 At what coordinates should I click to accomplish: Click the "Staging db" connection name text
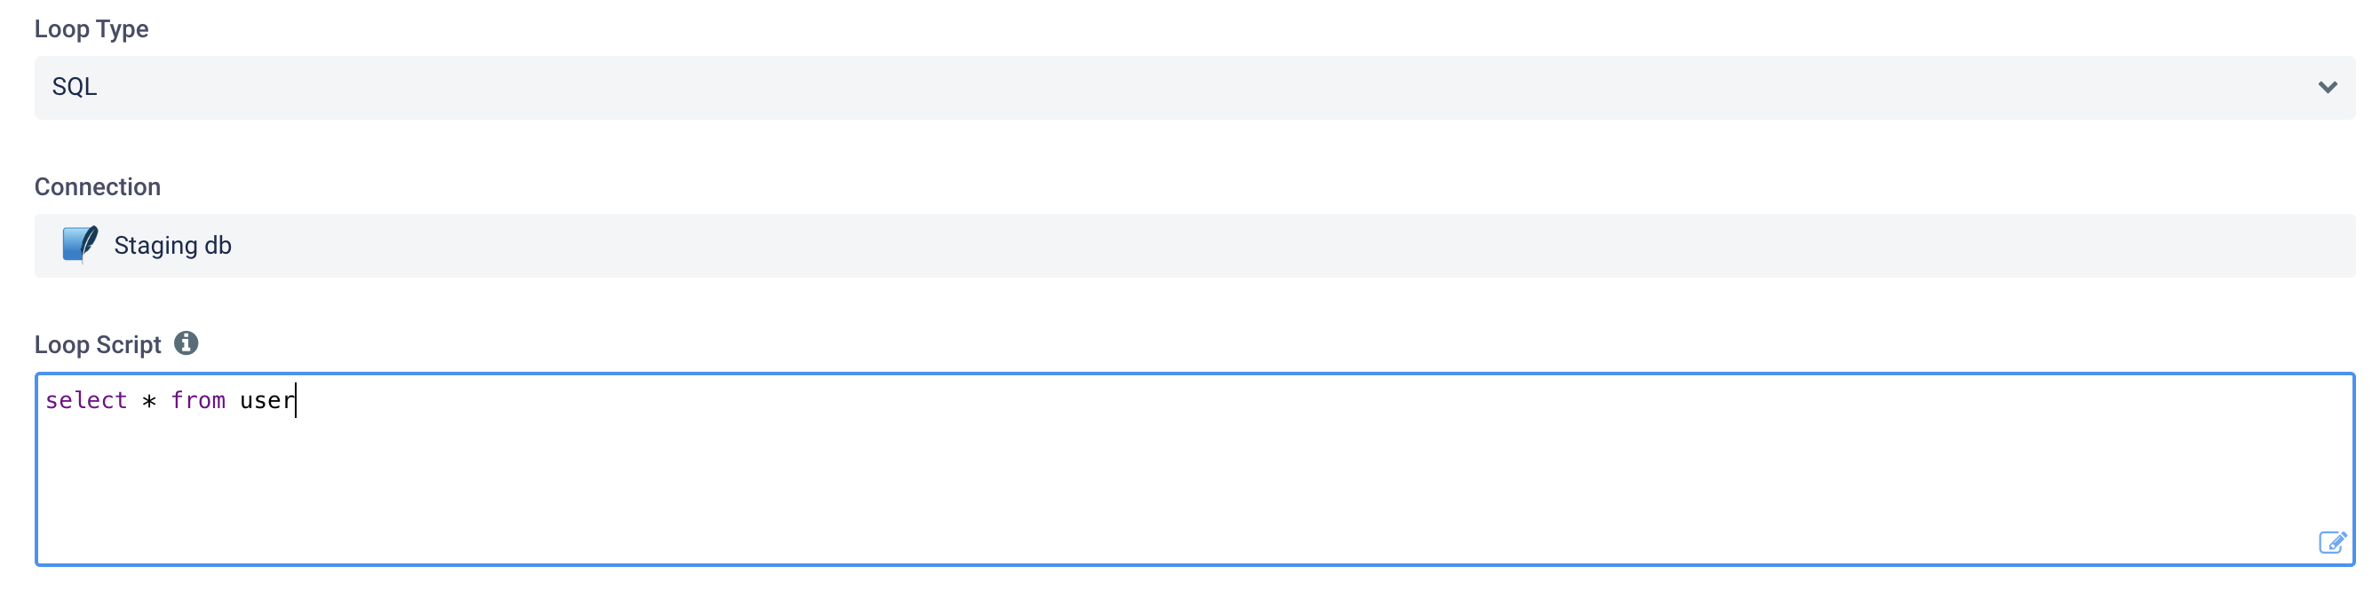click(173, 246)
